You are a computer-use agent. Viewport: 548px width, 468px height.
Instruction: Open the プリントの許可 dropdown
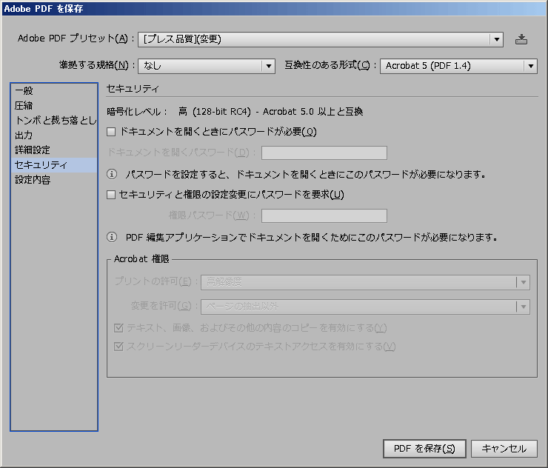tap(365, 282)
